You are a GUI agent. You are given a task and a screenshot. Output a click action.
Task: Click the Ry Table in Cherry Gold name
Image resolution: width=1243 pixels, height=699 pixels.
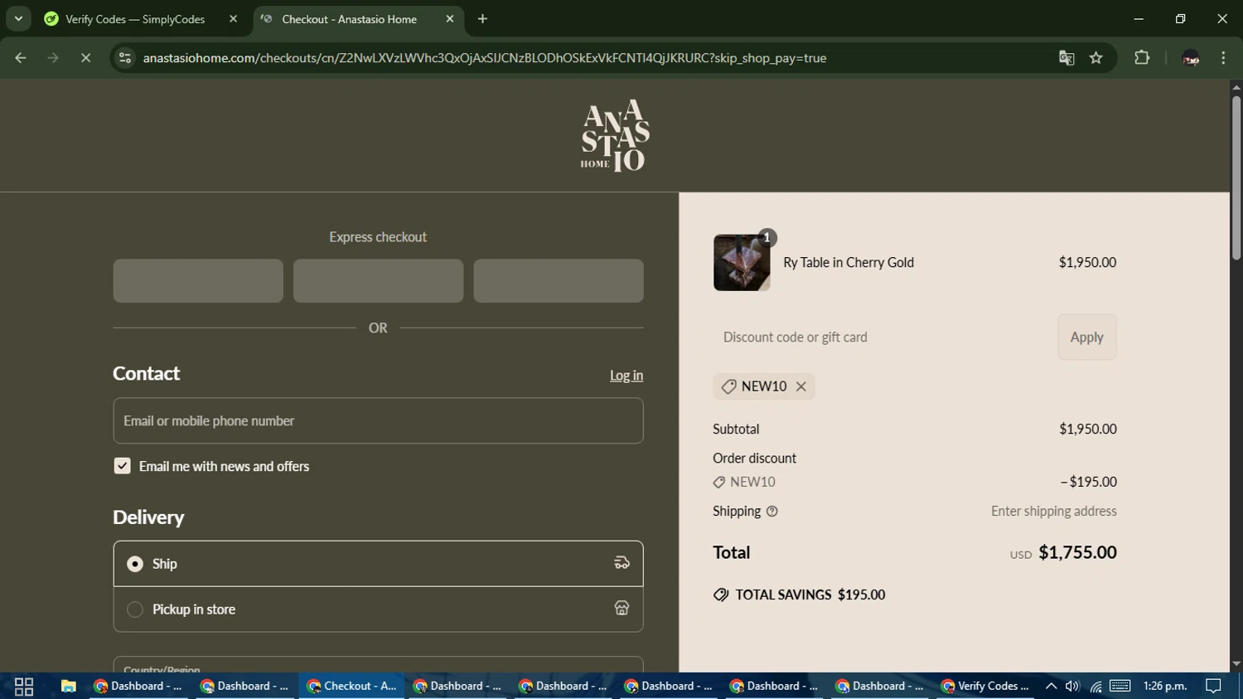pyautogui.click(x=849, y=263)
